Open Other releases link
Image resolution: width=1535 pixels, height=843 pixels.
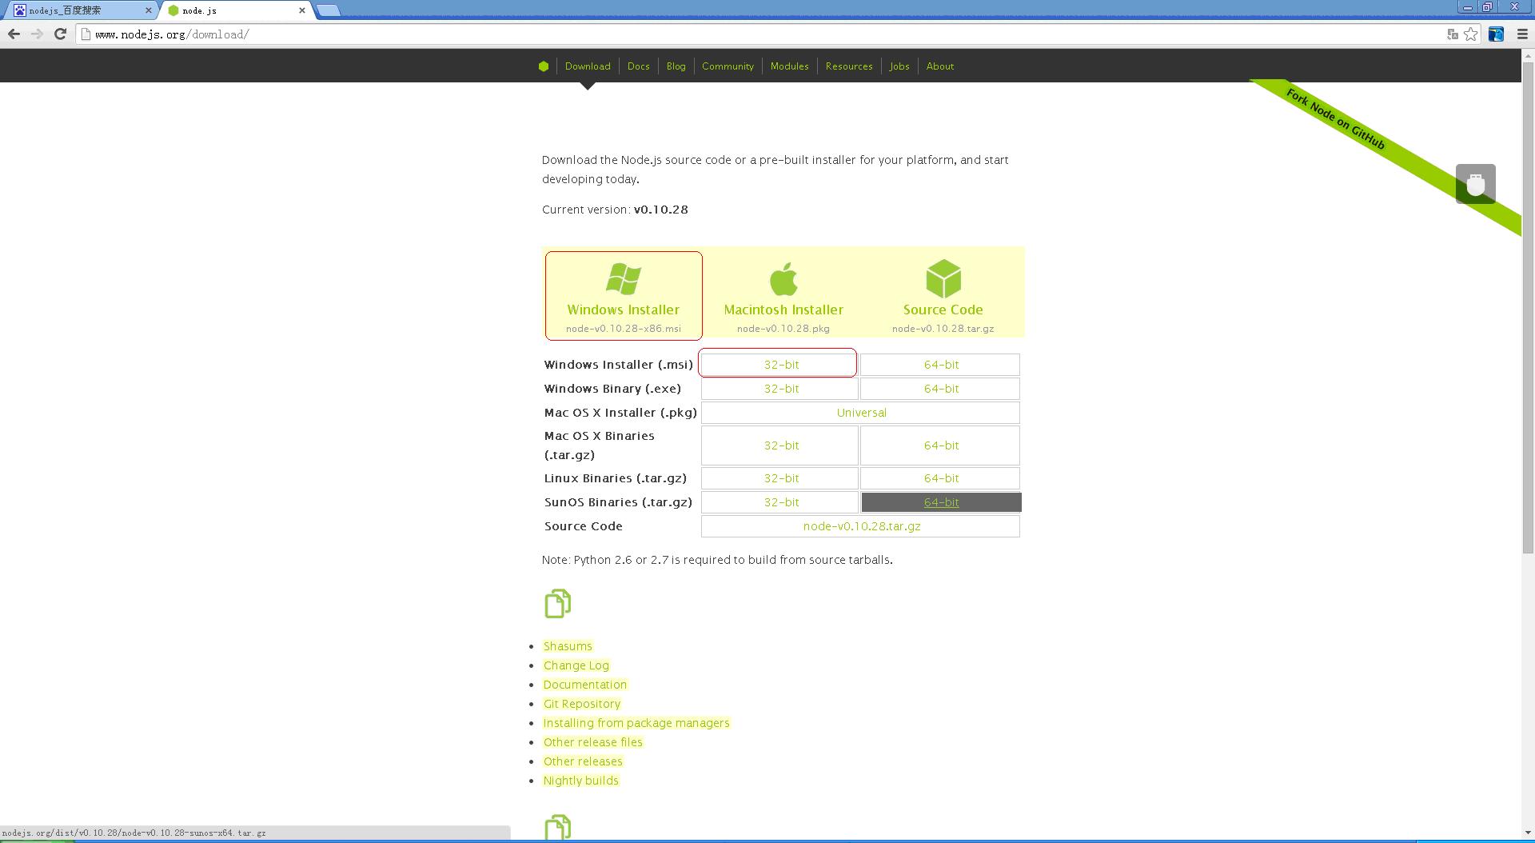(x=583, y=761)
